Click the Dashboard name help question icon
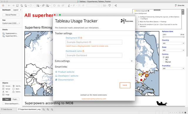 83,51
